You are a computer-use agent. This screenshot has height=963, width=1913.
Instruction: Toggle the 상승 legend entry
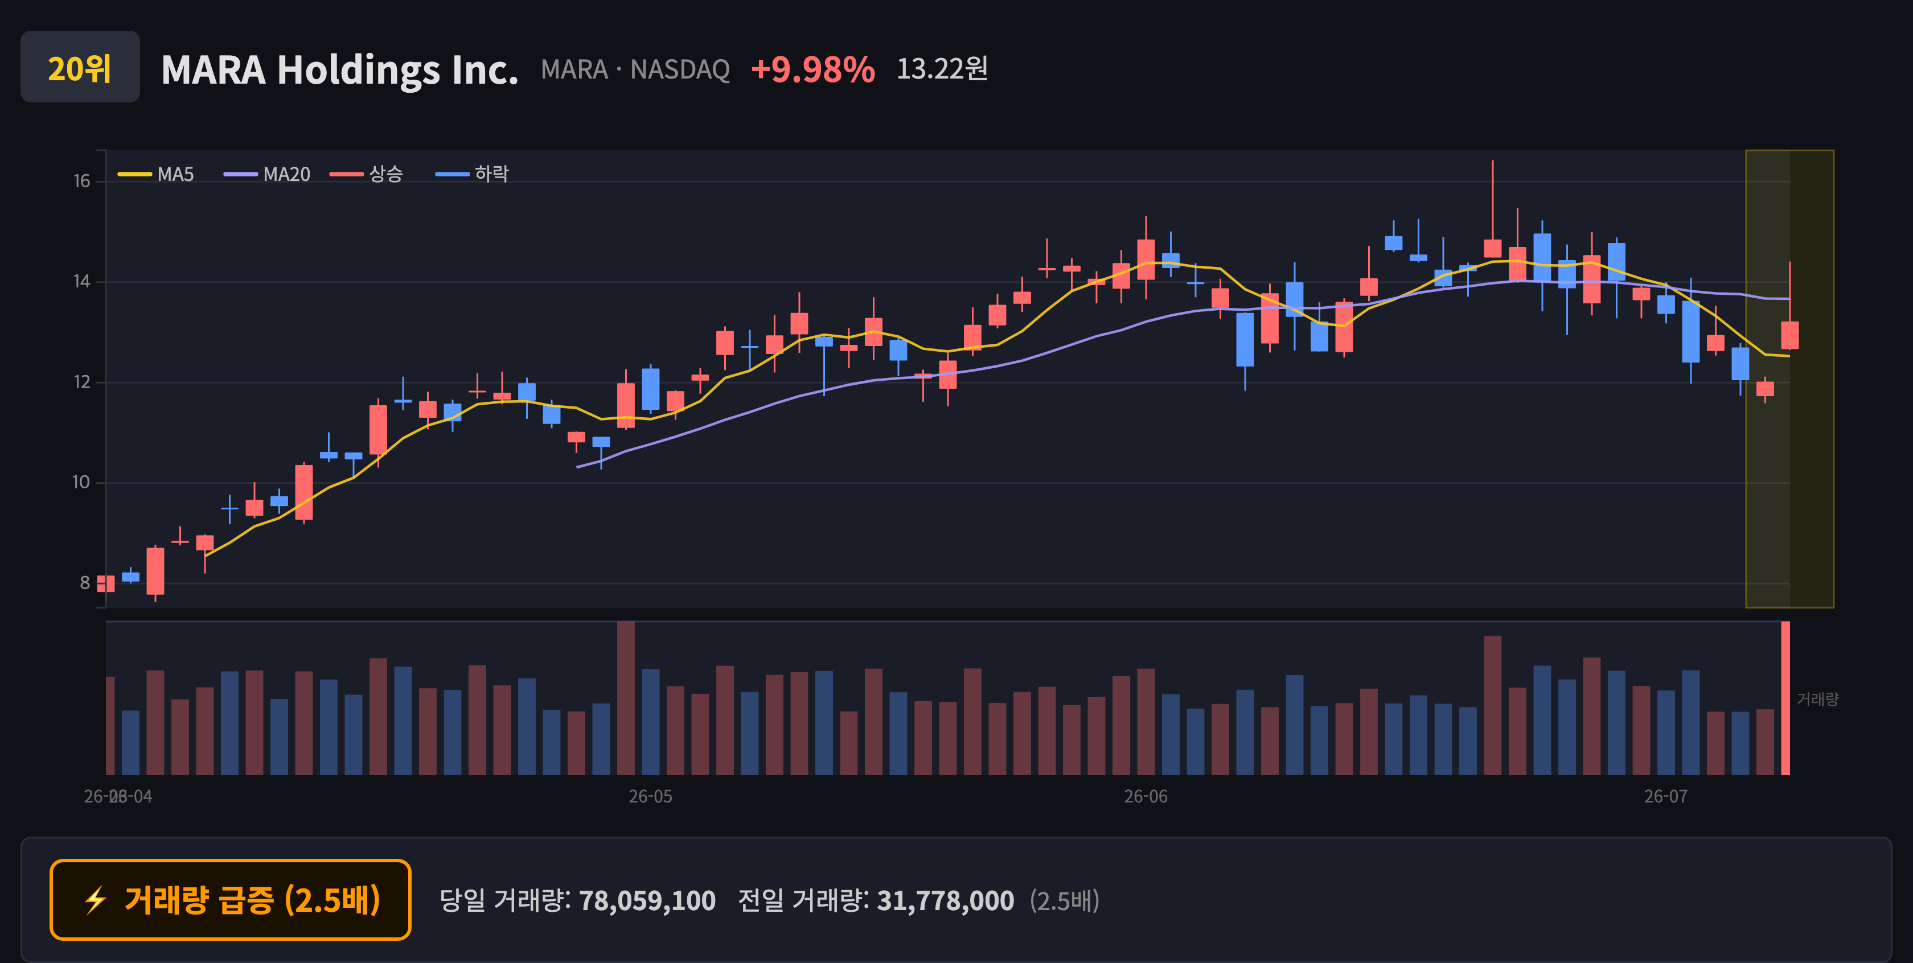click(367, 174)
